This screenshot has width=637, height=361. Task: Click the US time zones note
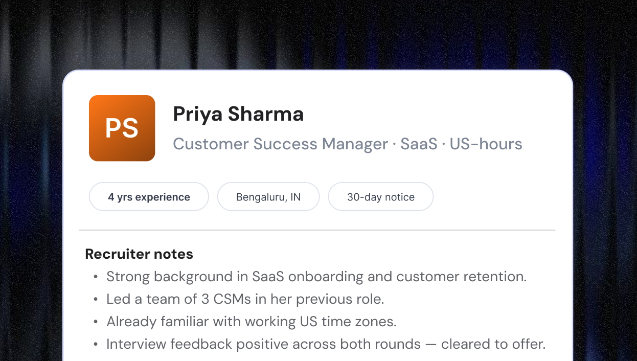point(252,322)
